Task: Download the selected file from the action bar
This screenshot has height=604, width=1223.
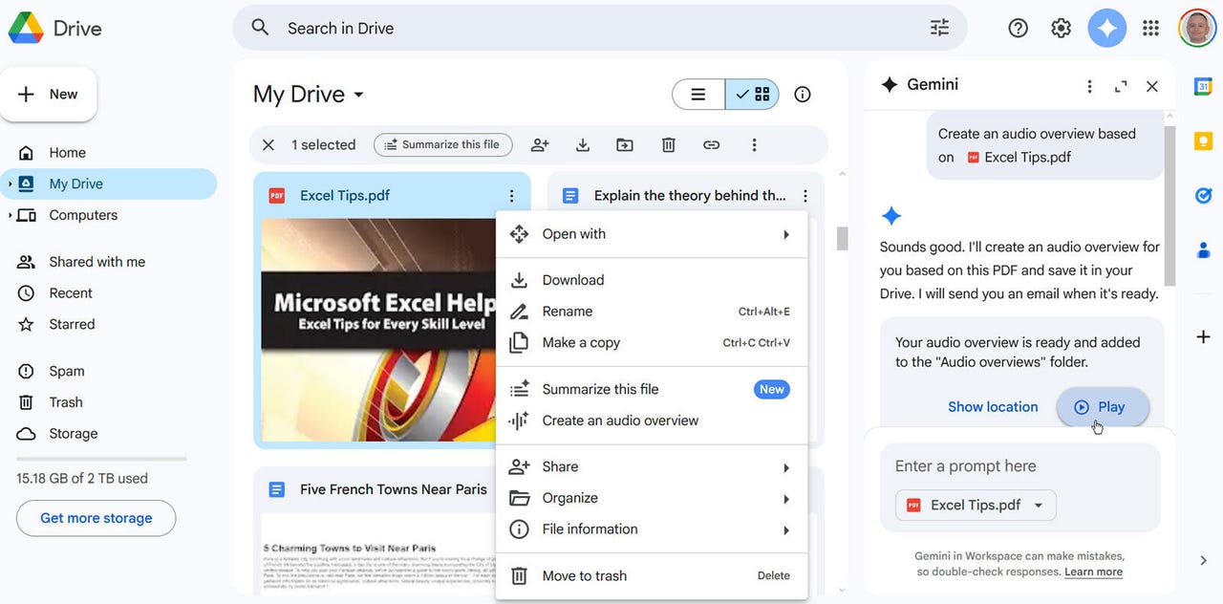Action: (x=582, y=144)
